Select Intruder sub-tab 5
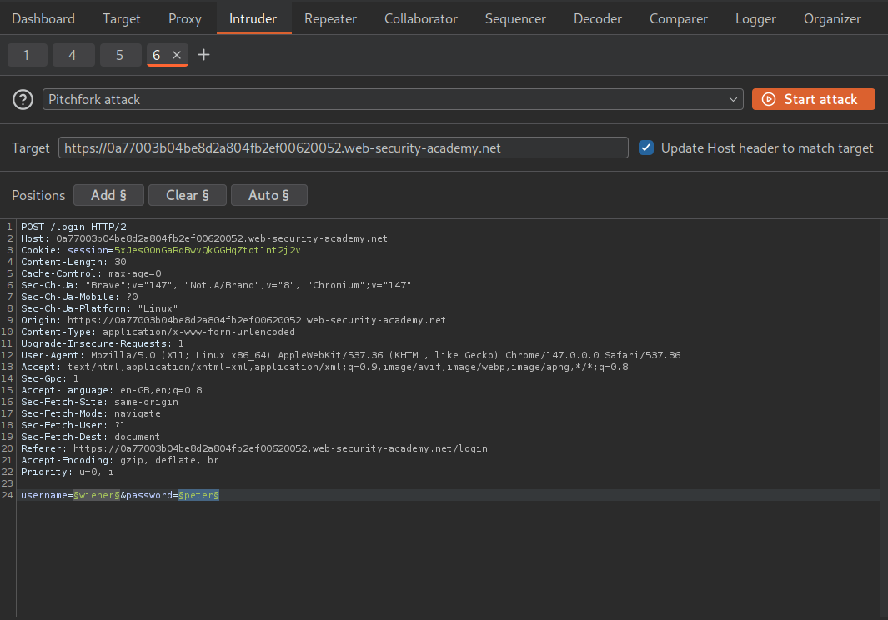Image resolution: width=888 pixels, height=620 pixels. coord(119,55)
